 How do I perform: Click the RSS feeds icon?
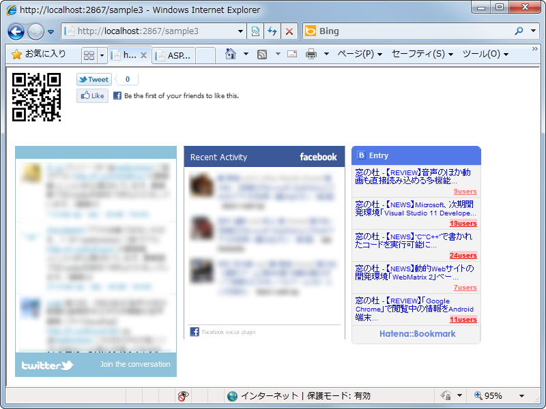262,55
